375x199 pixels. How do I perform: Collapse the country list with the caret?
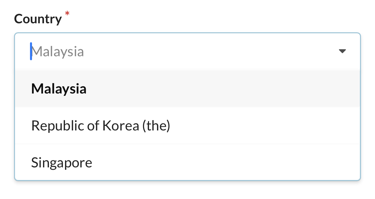click(343, 51)
